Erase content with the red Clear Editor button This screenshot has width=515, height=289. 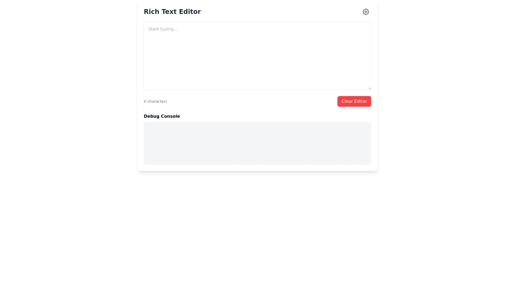pos(354,101)
